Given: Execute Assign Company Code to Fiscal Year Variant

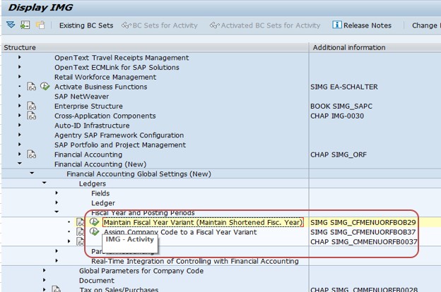Looking at the screenshot, I should pos(94,231).
